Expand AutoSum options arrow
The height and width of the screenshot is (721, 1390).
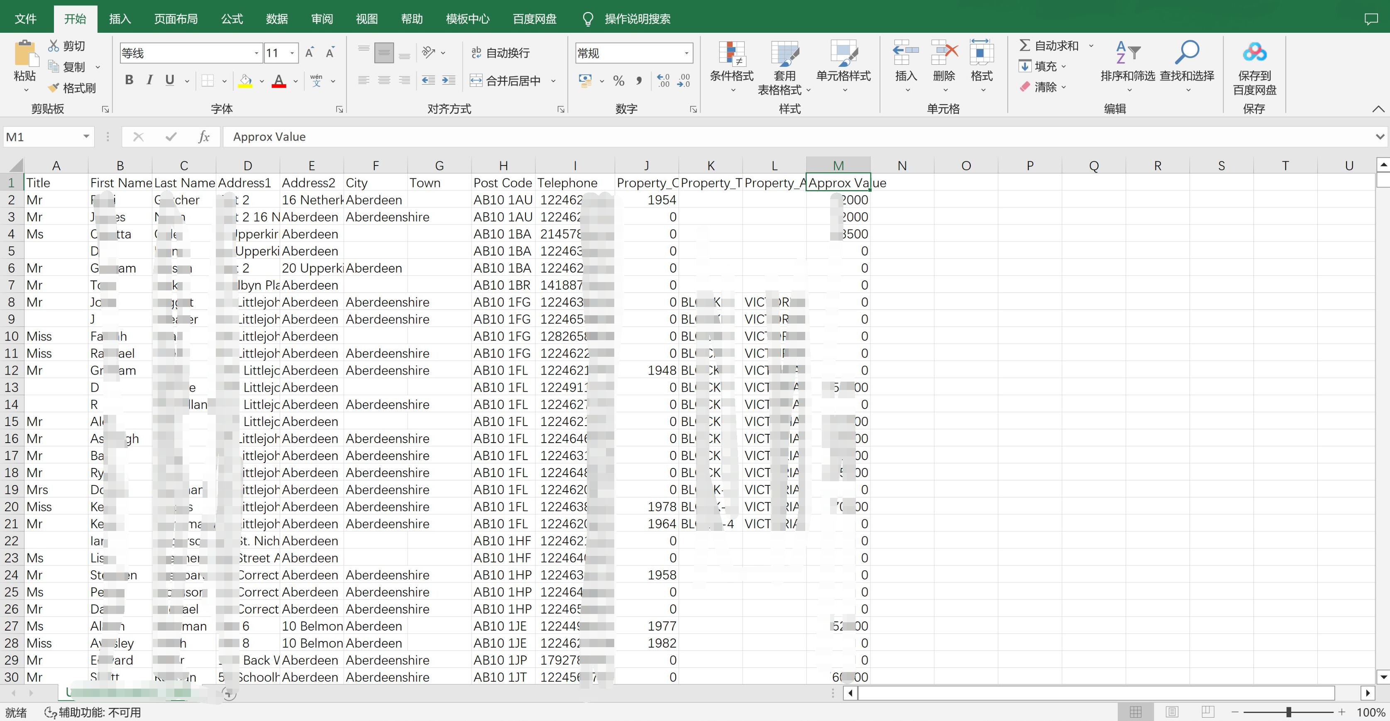[x=1091, y=46]
